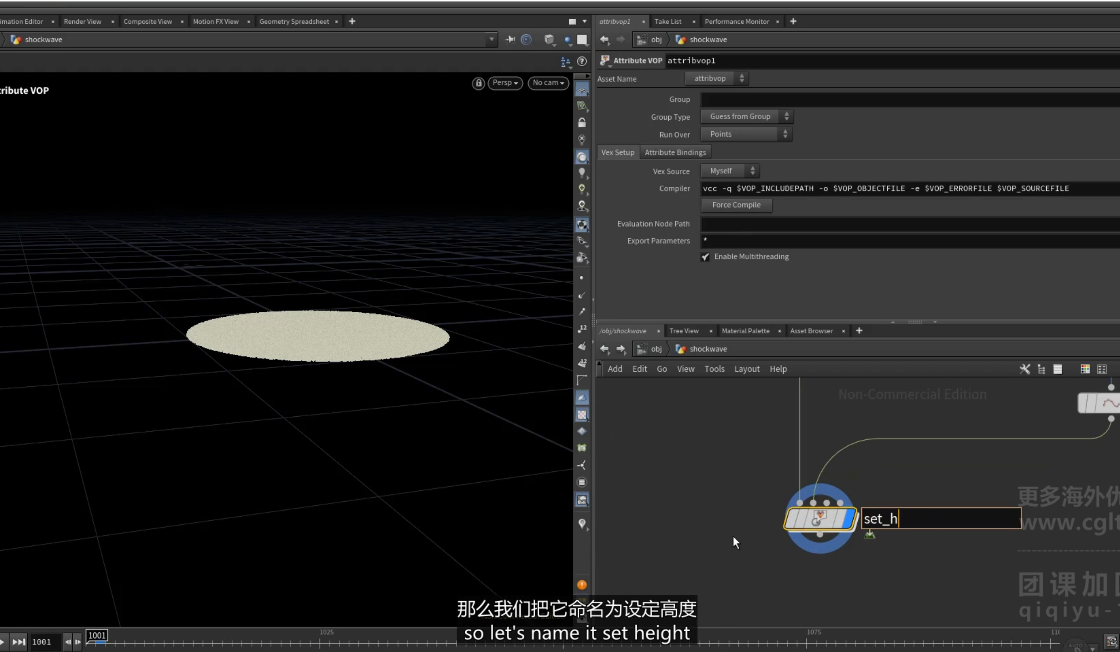
Task: Switch to the Attribute Bindings tab
Action: click(675, 153)
